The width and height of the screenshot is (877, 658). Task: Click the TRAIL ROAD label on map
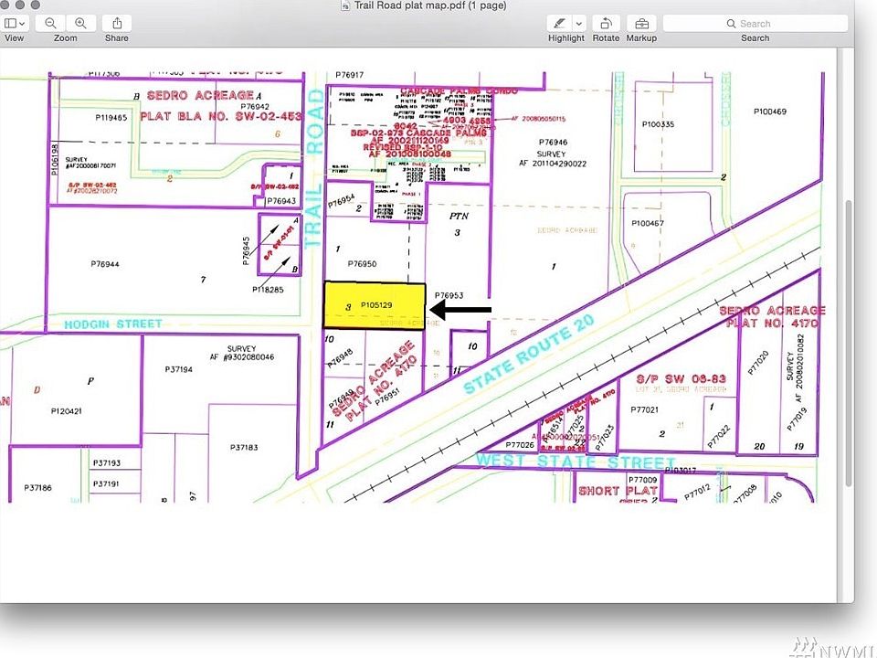[x=314, y=168]
